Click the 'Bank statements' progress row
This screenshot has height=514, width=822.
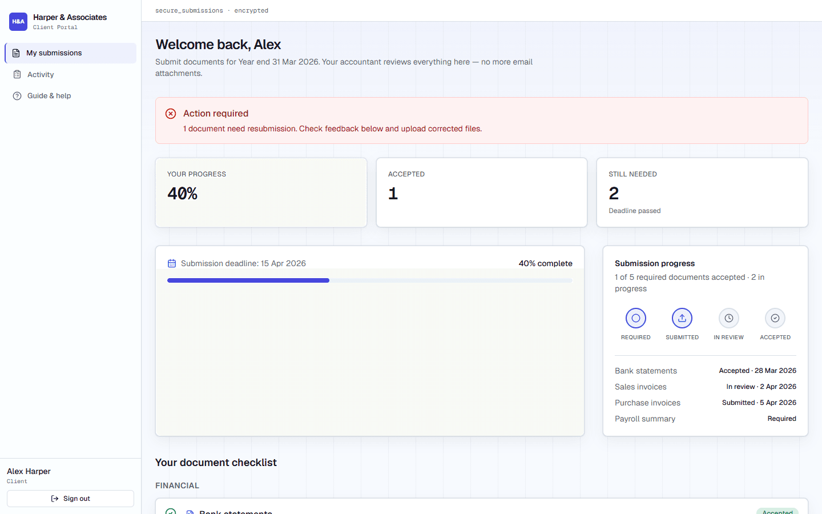pyautogui.click(x=706, y=371)
